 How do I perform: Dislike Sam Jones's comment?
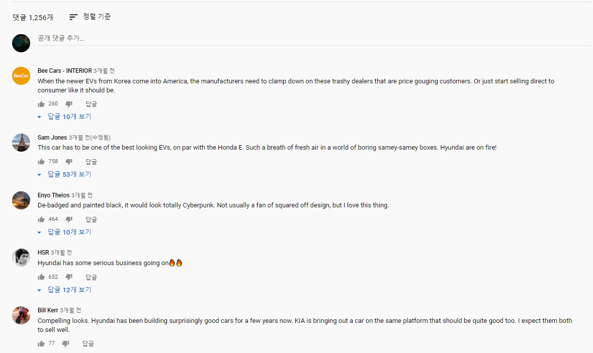pos(69,162)
